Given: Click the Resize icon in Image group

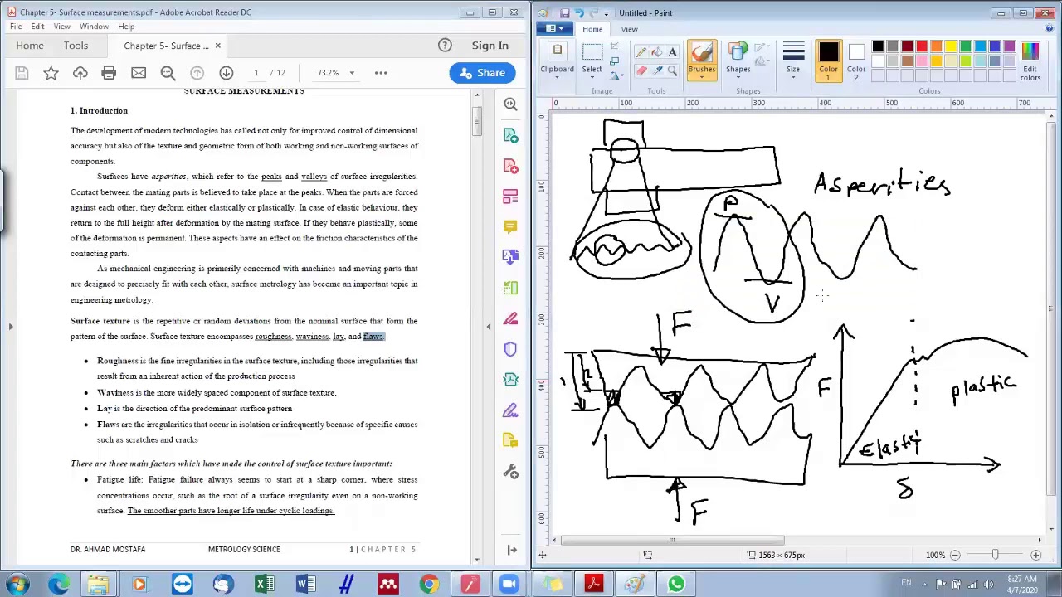Looking at the screenshot, I should click(x=614, y=61).
